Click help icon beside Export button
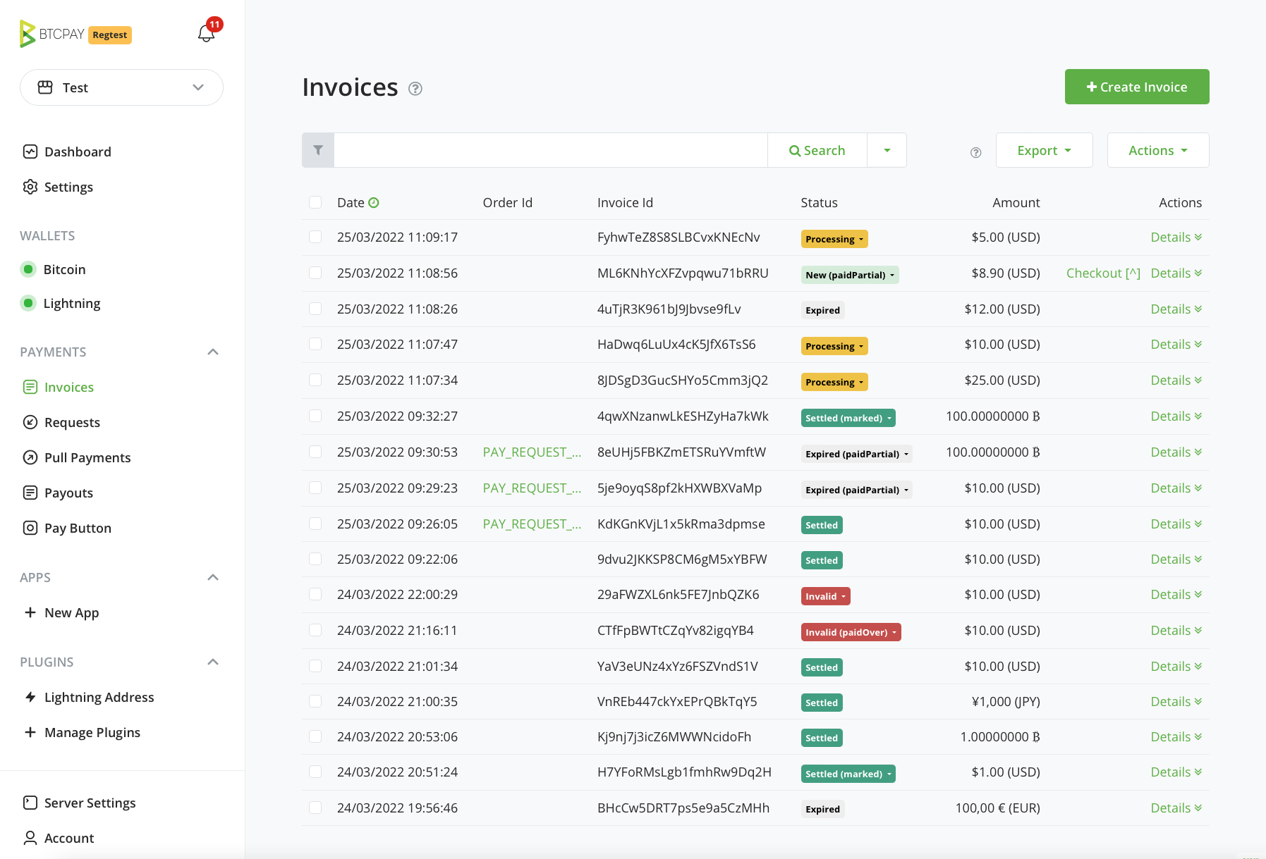Screen dimensions: 1266x859 coord(976,152)
